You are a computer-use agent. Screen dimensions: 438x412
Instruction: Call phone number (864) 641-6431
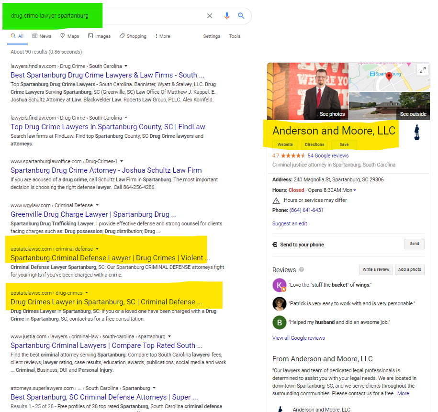pos(306,211)
